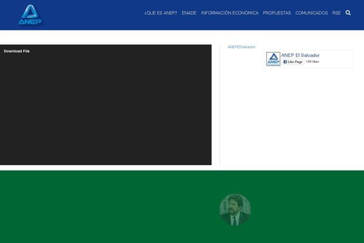Open the COMUNICADOS section
Viewport: 364px width, 243px height.
[312, 13]
